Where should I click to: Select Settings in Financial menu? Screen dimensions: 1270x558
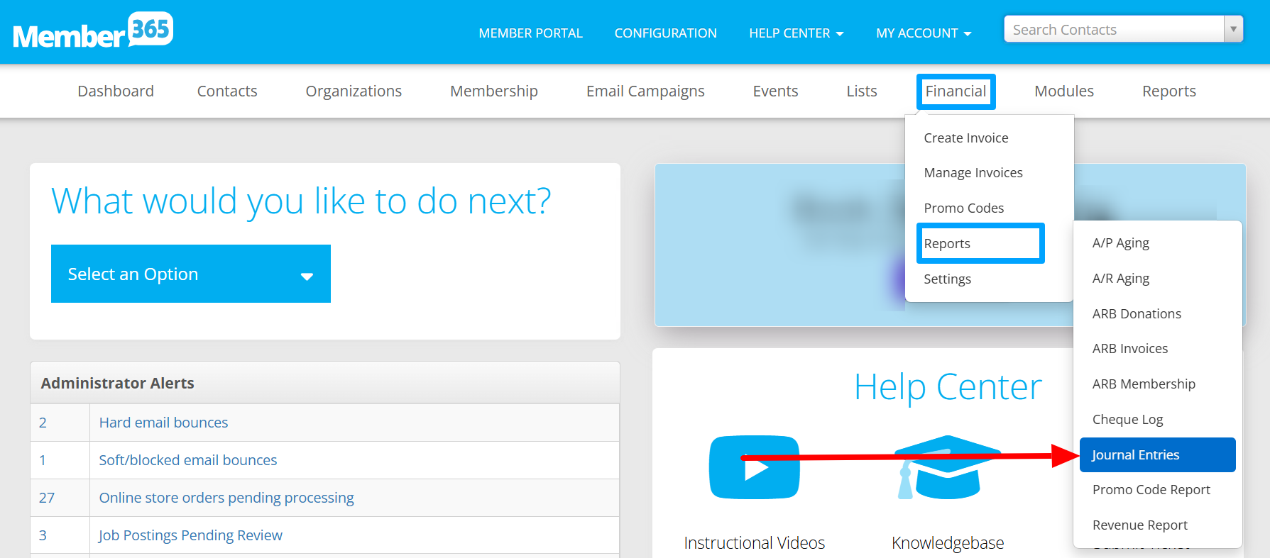click(x=947, y=279)
